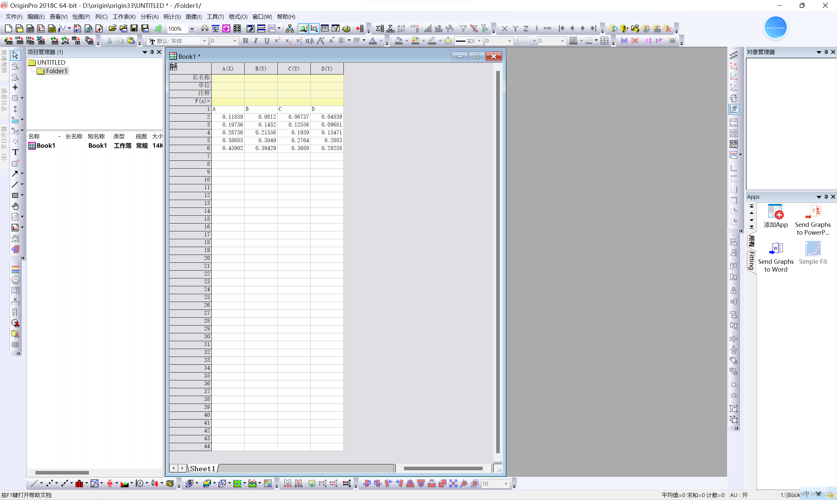Open the zoom 100% dropdown

point(192,29)
